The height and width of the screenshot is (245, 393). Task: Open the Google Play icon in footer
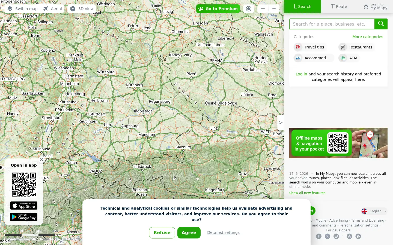(x=358, y=236)
